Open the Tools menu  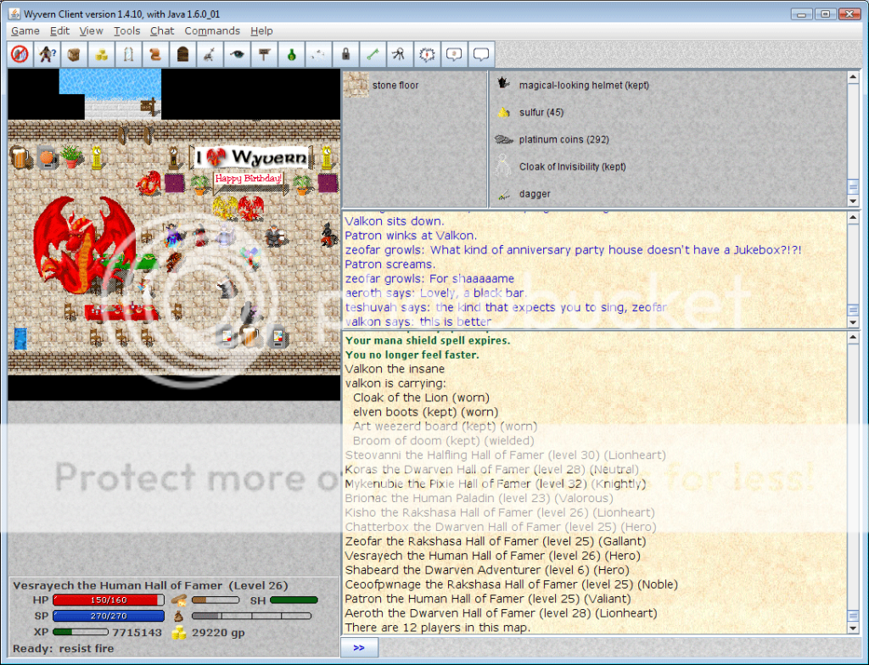[x=127, y=31]
